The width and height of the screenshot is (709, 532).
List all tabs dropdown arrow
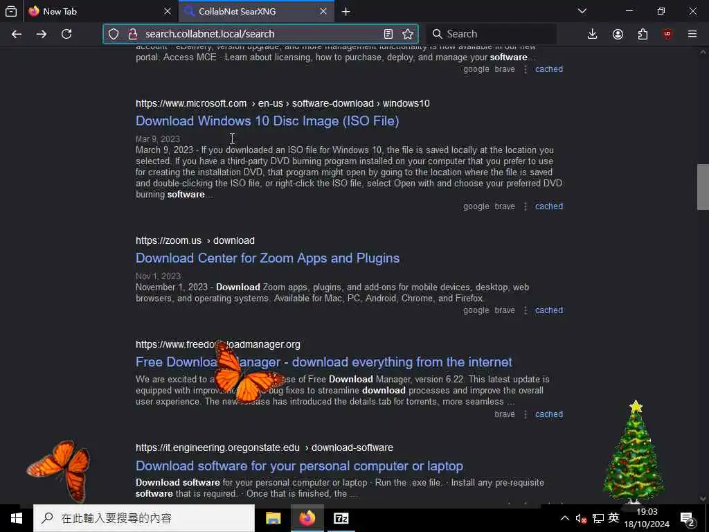coord(582,11)
